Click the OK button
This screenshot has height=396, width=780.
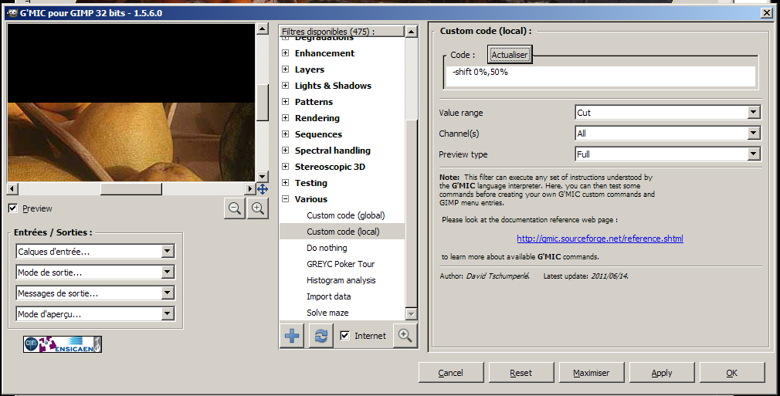[732, 373]
